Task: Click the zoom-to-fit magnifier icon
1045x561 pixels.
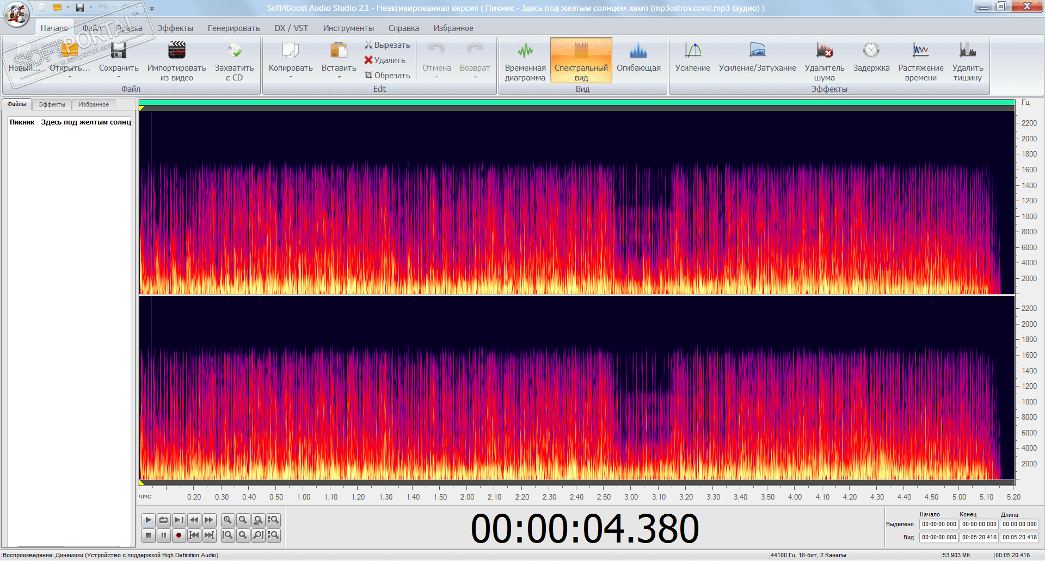Action: click(243, 535)
